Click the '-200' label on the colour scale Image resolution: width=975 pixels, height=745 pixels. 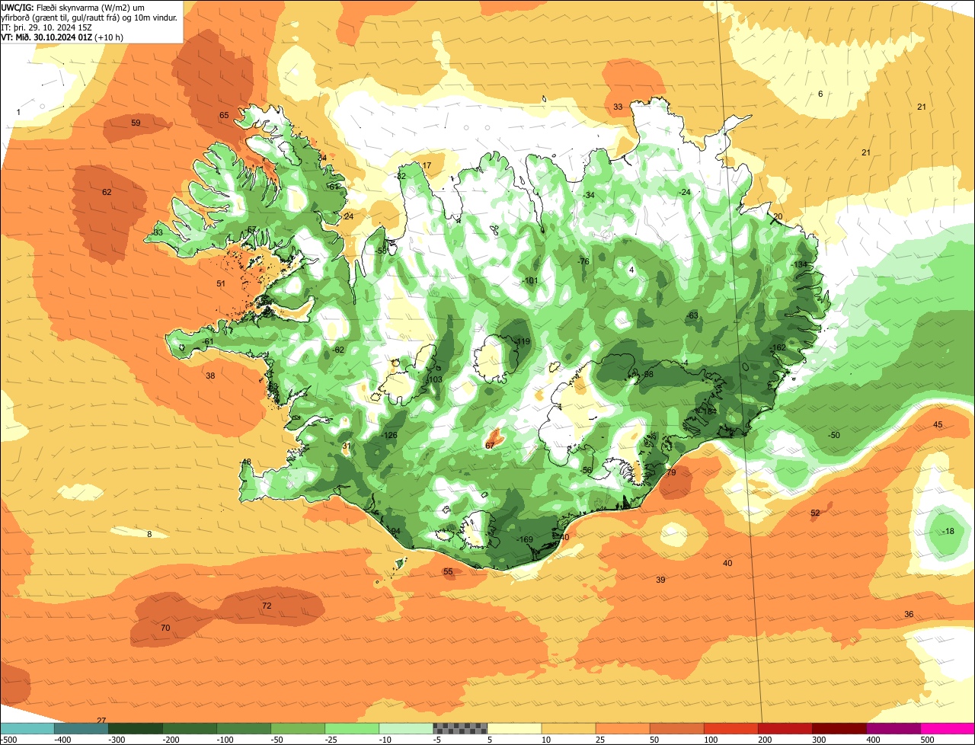point(171,739)
